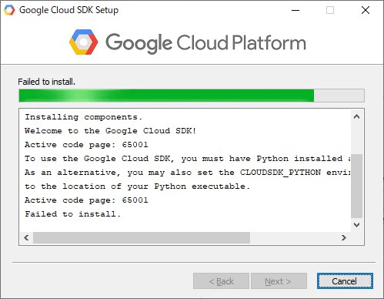Click the disabled < Back button
The width and height of the screenshot is (384, 299).
pyautogui.click(x=221, y=281)
